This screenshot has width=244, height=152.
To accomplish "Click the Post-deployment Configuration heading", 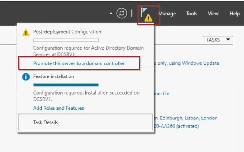I will point(67,32).
